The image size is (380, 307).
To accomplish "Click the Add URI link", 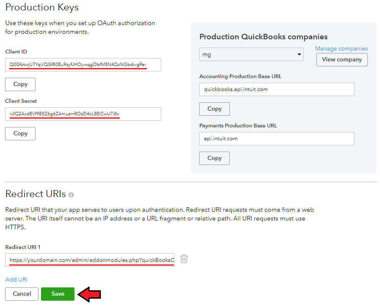I will point(16,279).
